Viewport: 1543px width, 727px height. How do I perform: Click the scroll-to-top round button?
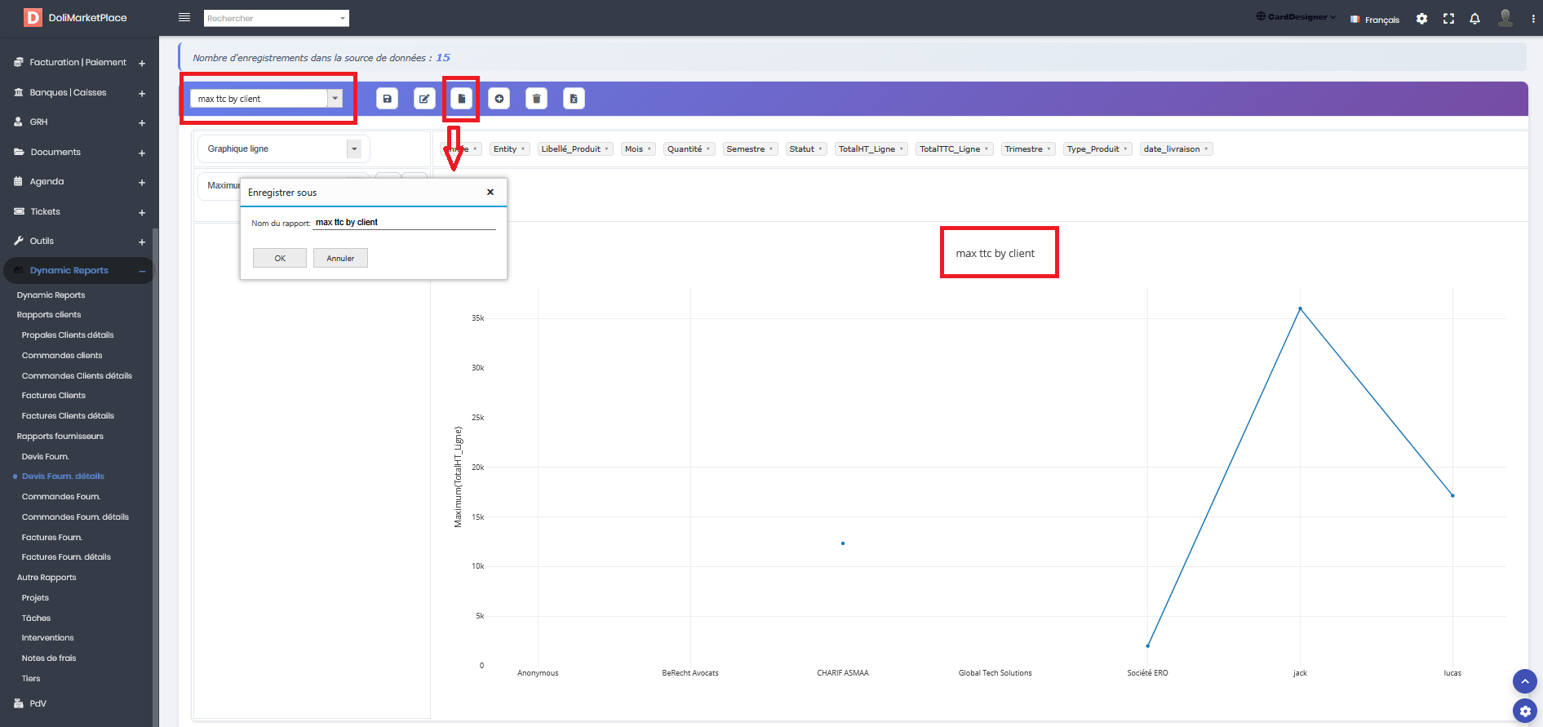tap(1524, 681)
